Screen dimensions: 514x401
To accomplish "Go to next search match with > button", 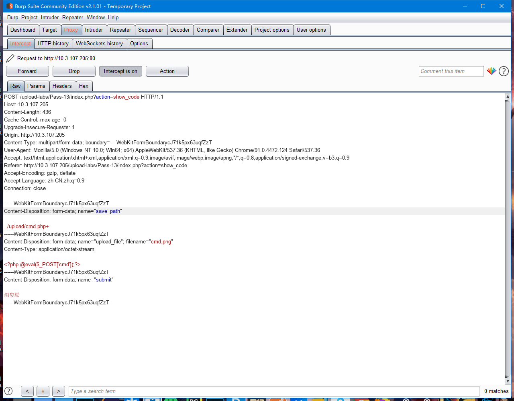I will coord(59,391).
